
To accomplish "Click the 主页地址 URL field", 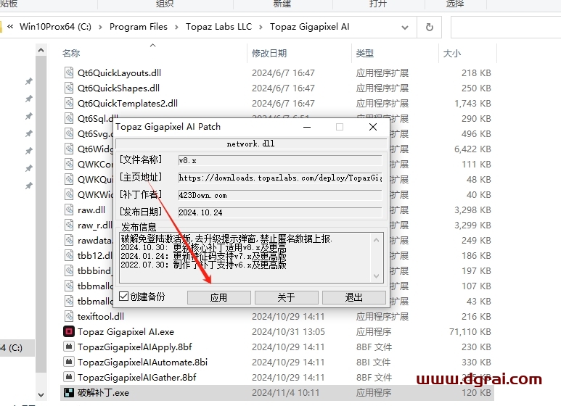I will tap(280, 178).
